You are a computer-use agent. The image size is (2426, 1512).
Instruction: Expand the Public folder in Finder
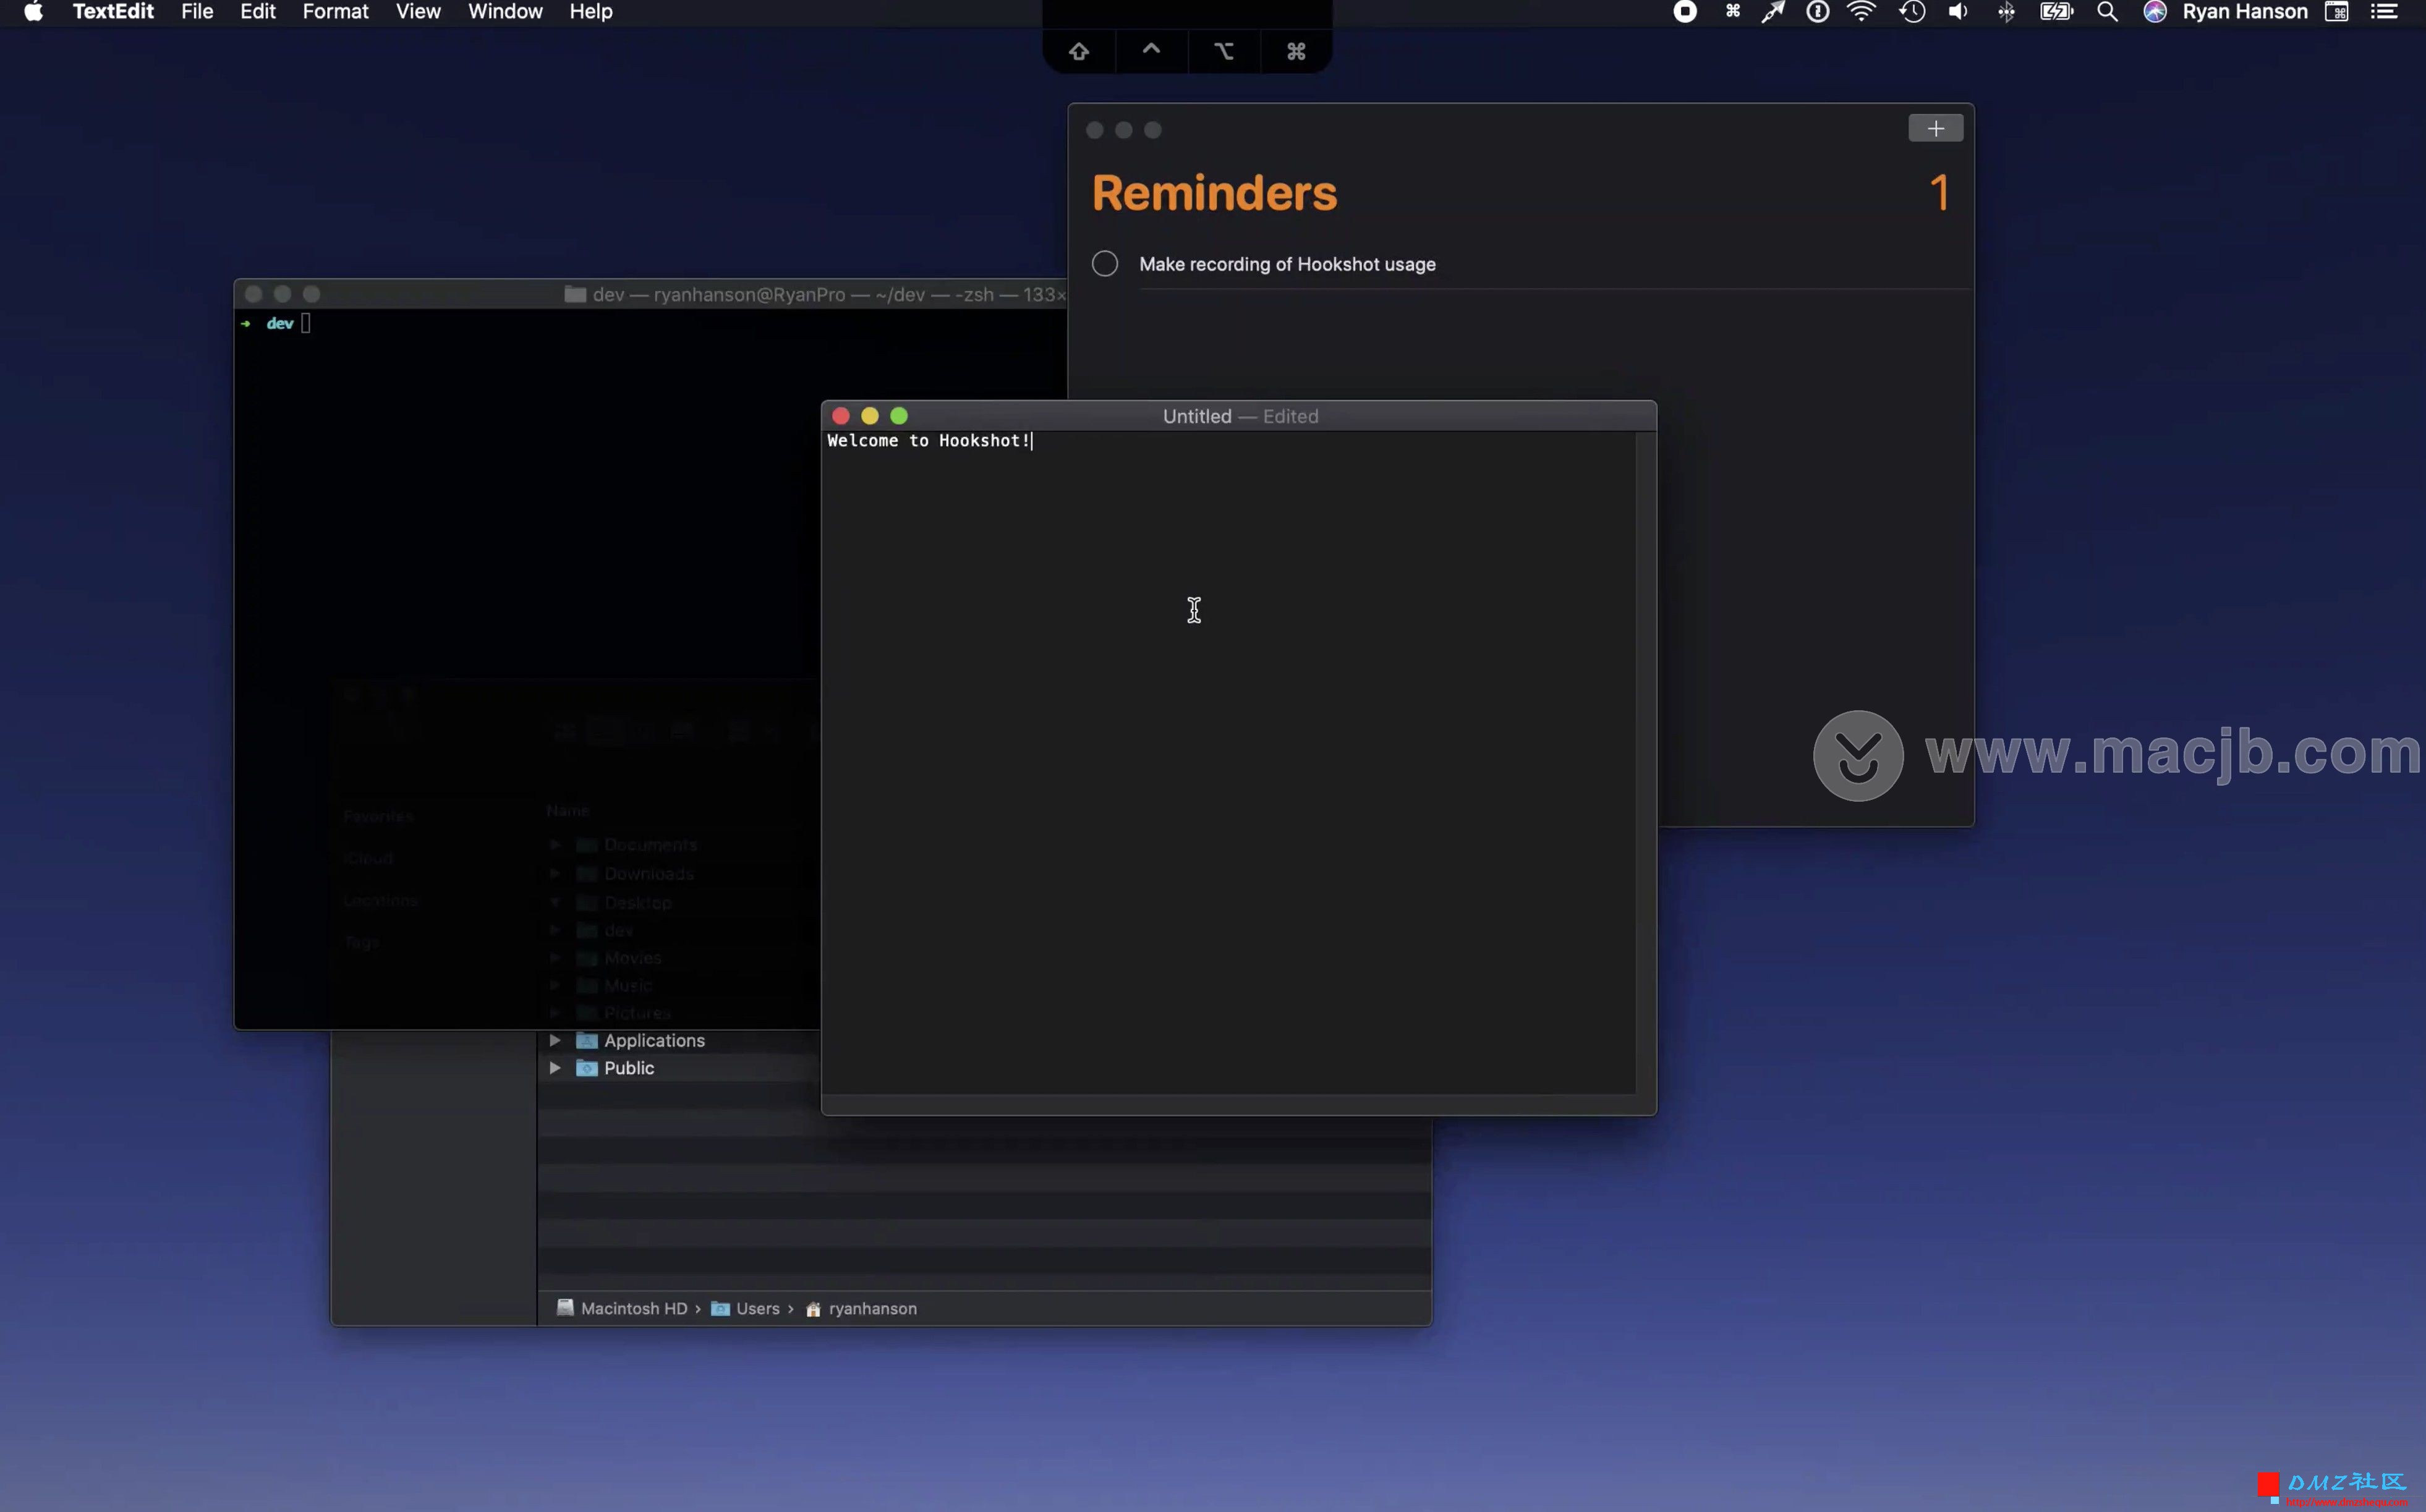(555, 1068)
